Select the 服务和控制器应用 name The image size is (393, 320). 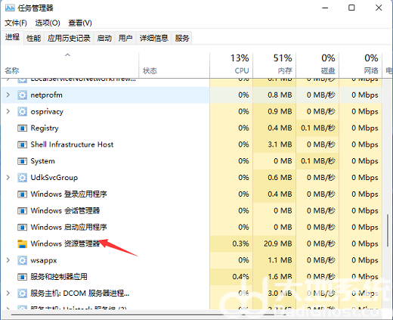point(59,277)
